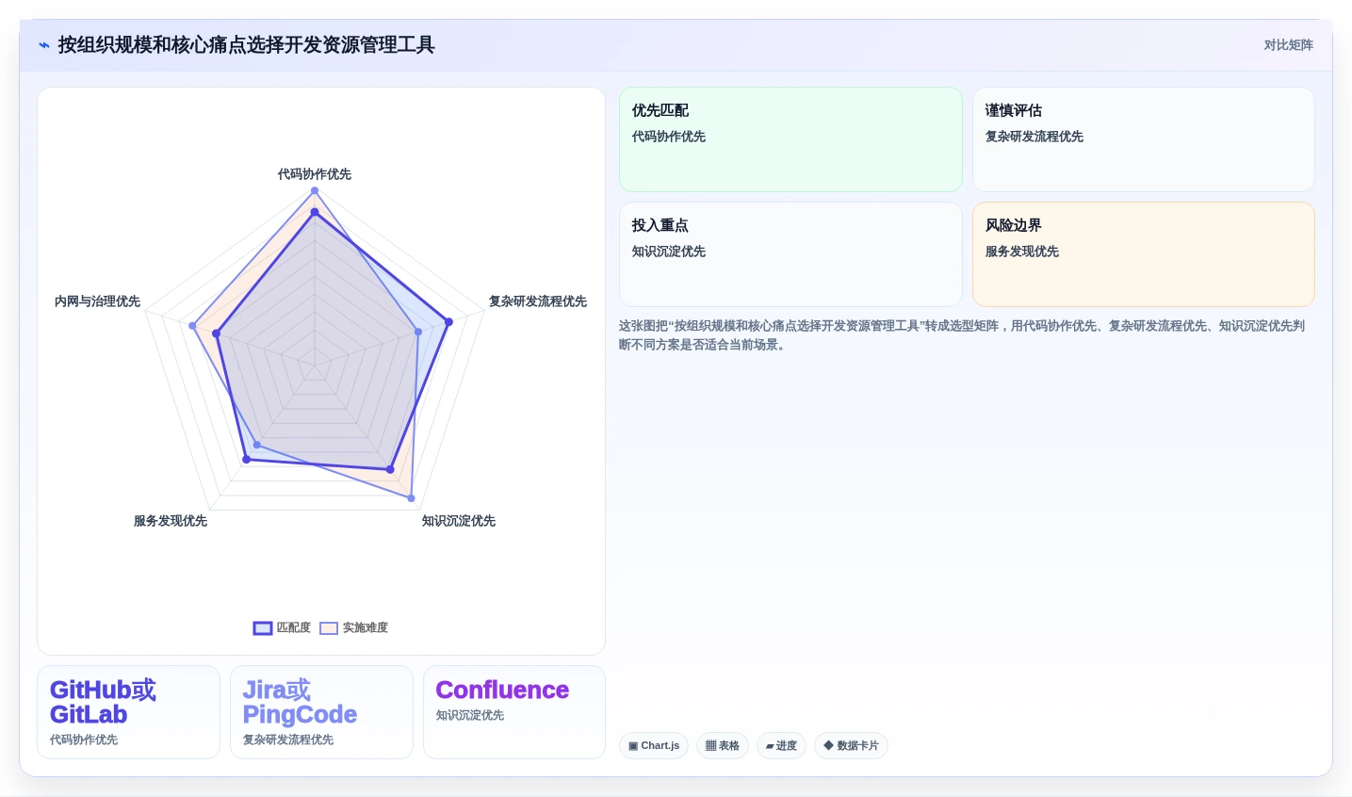The image size is (1352, 797).
Task: Click the 表格 tag
Action: coord(723,745)
